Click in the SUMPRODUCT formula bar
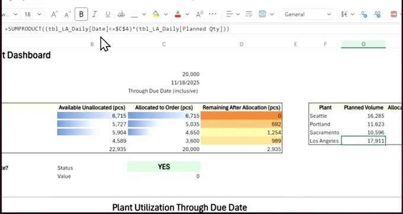The height and width of the screenshot is (214, 403). [200, 29]
